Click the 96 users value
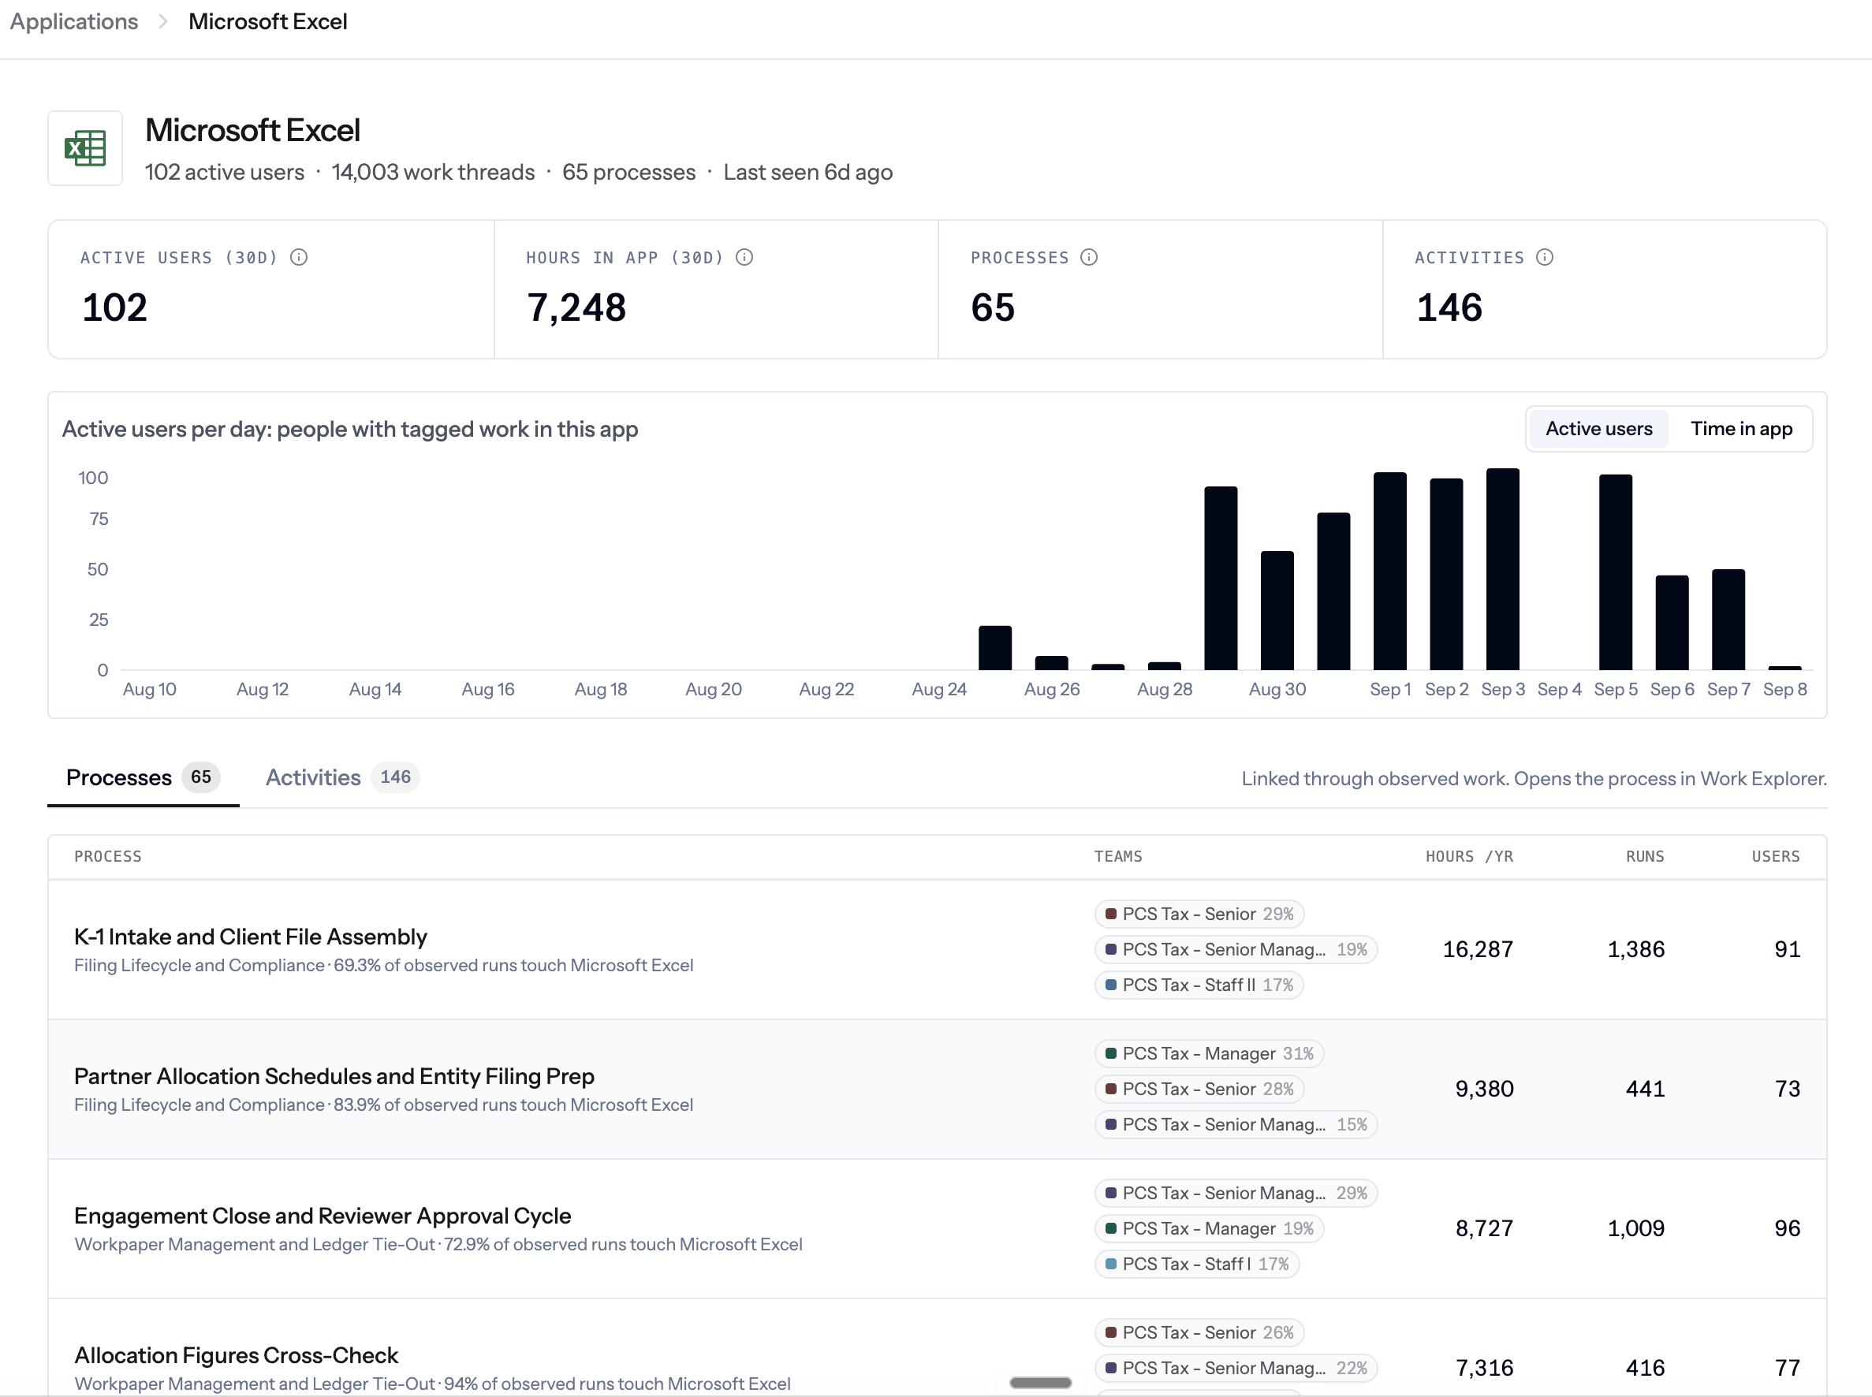This screenshot has width=1872, height=1397. (x=1787, y=1229)
